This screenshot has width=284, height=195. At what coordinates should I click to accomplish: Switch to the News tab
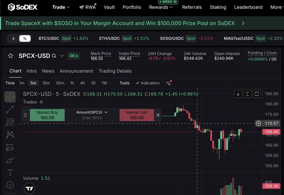[x=48, y=71]
